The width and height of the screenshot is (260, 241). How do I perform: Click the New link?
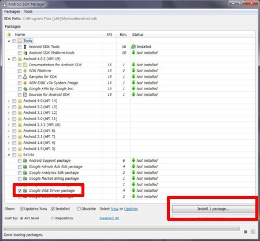pos(114,209)
